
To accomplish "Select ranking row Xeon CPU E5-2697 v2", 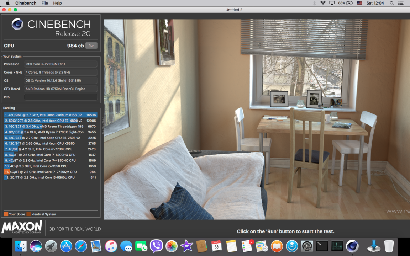I will coord(51,138).
